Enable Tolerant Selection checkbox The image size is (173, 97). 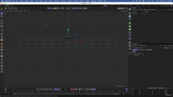click(143, 53)
